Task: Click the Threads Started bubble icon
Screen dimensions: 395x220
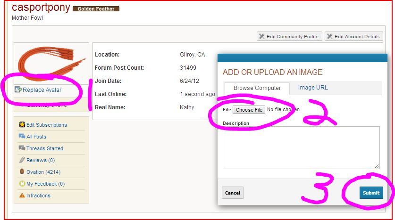Action: point(22,148)
